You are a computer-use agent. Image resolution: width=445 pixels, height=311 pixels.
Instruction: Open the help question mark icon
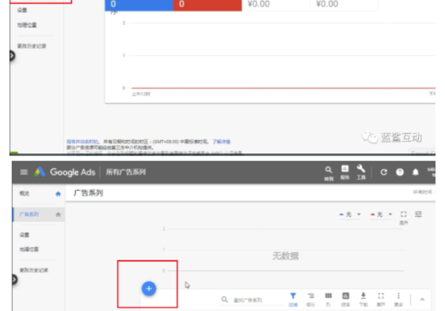(400, 172)
